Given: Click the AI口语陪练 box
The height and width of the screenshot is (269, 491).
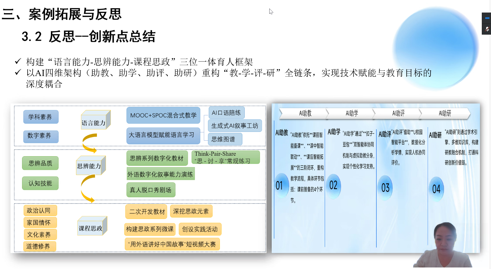Looking at the screenshot, I should pos(226,113).
